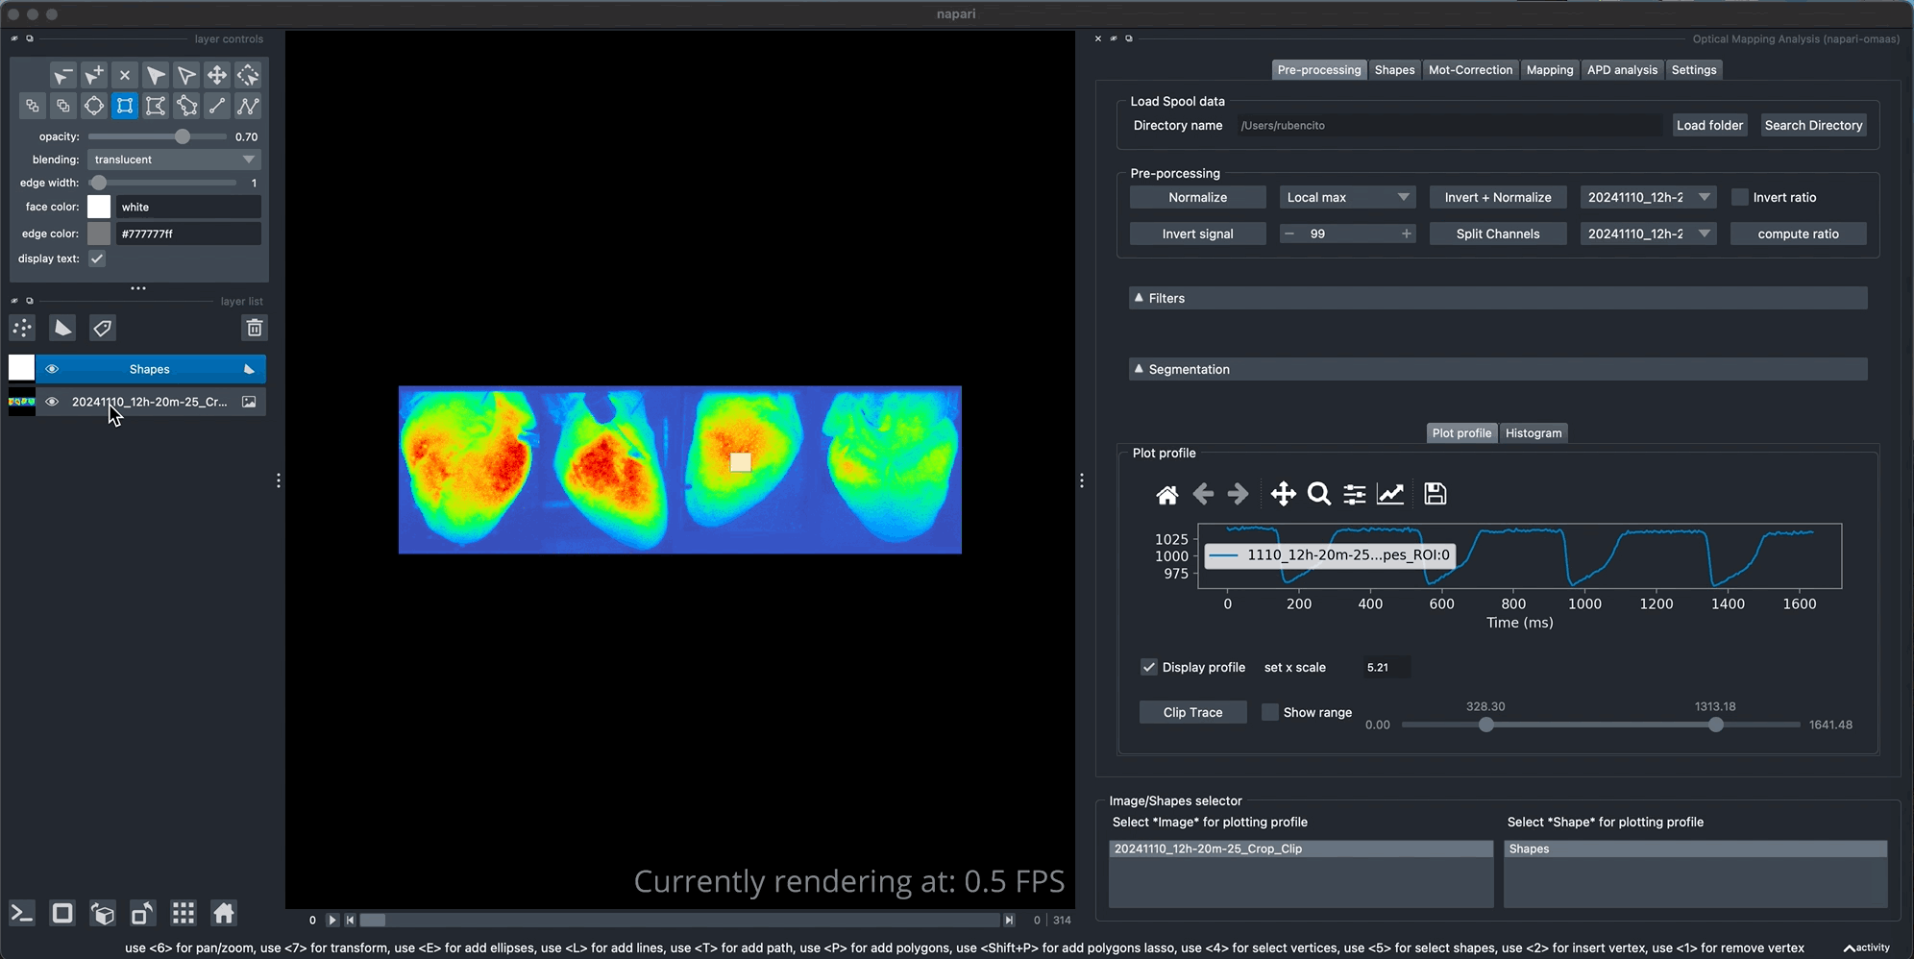1914x959 pixels.
Task: Toggle grid view mode
Action: (184, 913)
